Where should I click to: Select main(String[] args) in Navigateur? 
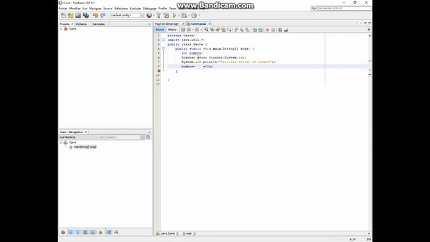(85, 147)
